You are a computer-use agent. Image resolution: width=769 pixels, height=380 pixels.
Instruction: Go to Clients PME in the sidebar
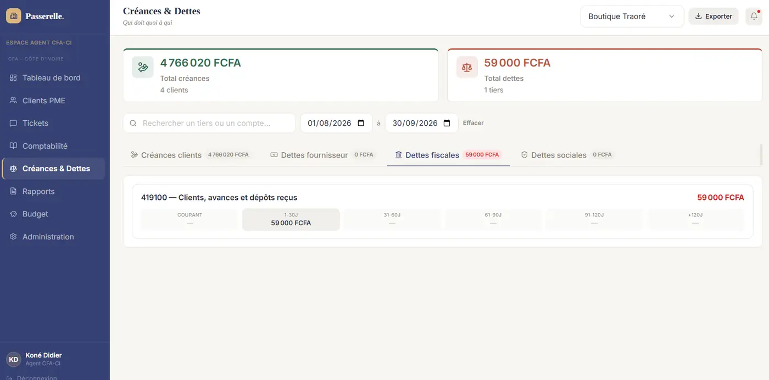[x=53, y=100]
